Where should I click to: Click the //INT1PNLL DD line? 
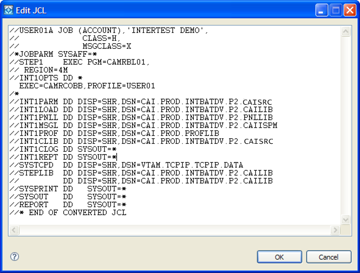(x=141, y=118)
